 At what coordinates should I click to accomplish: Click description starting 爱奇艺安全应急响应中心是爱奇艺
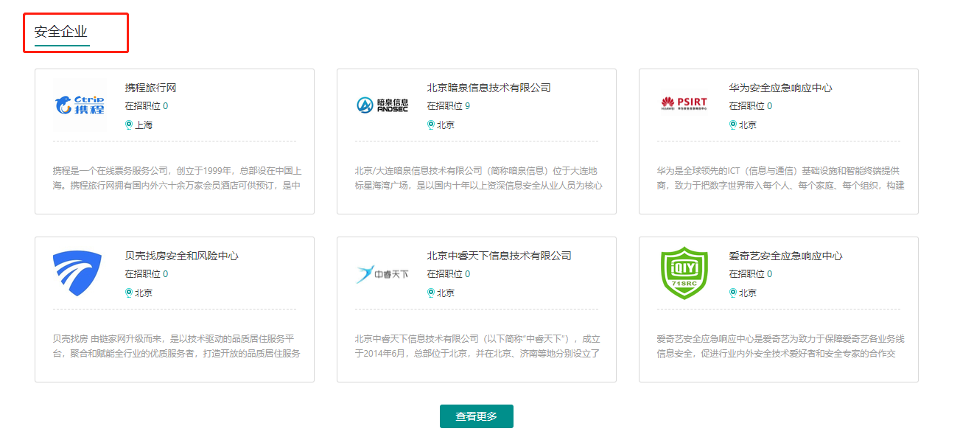click(780, 346)
